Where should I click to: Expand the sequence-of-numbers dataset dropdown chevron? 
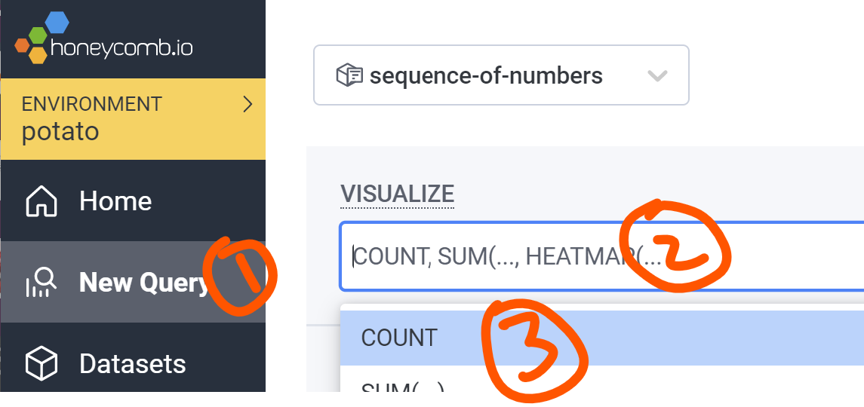click(657, 75)
